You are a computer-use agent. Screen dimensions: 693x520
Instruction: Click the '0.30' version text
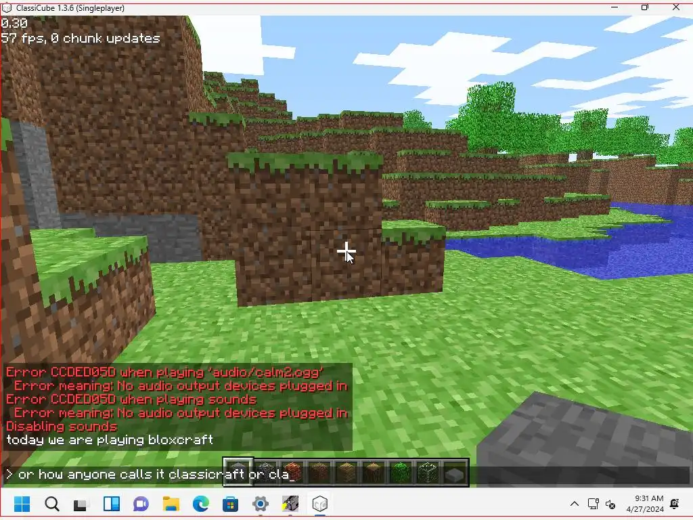[14, 23]
